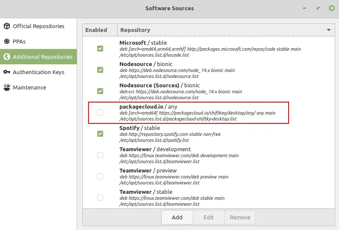Click the Repository column header
The width and height of the screenshot is (339, 230).
point(226,30)
